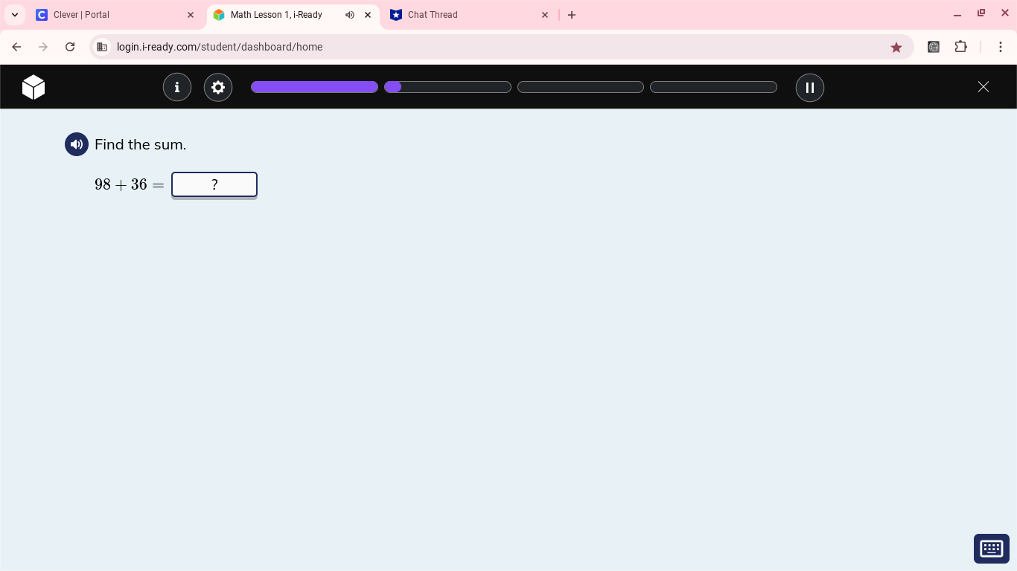The image size is (1017, 571).
Task: Click the Find the sum instruction text
Action: (141, 144)
